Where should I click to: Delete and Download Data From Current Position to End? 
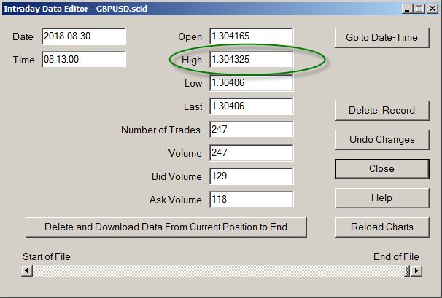click(166, 227)
